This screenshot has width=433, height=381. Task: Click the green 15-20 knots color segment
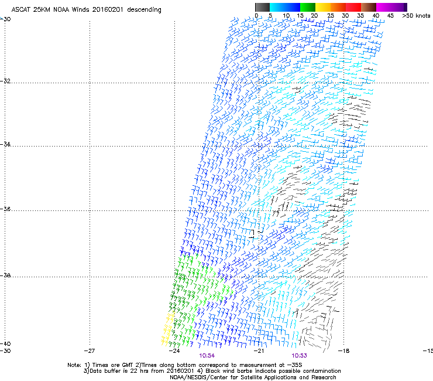click(308, 7)
